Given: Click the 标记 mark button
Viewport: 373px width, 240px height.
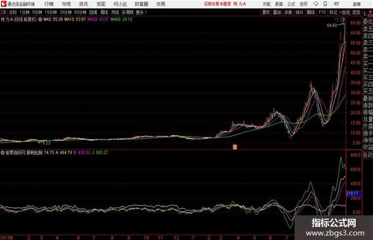Looking at the screenshot, I should [x=333, y=12].
